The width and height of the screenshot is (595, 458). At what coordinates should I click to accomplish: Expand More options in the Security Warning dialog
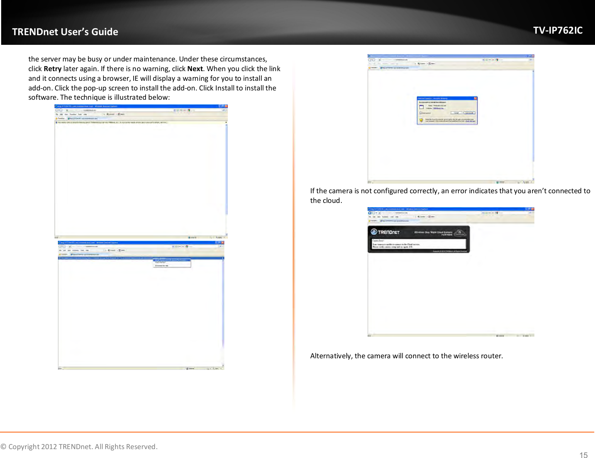point(425,113)
